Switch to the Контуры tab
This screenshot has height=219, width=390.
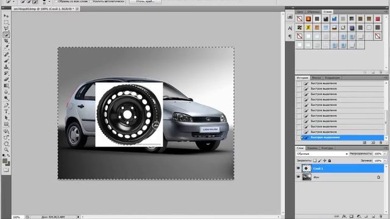pyautogui.click(x=327, y=148)
